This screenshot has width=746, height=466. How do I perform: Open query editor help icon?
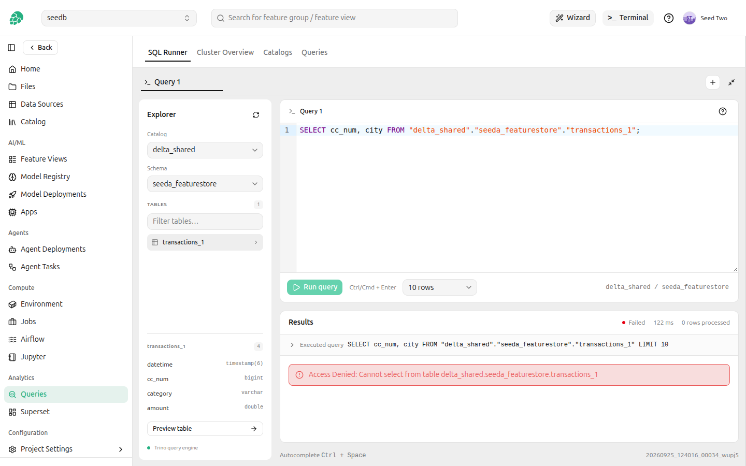tap(723, 111)
